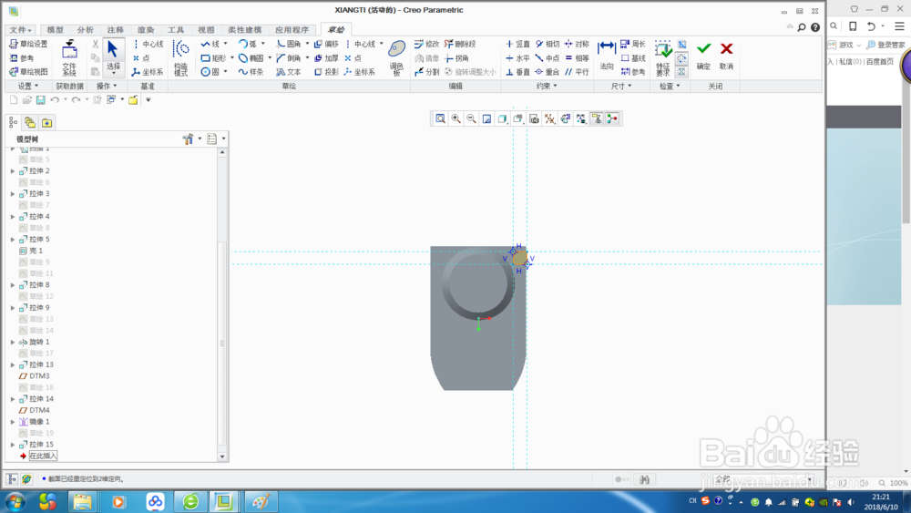Open the 线 line type dropdown arrow
Image resolution: width=911 pixels, height=513 pixels.
click(225, 44)
